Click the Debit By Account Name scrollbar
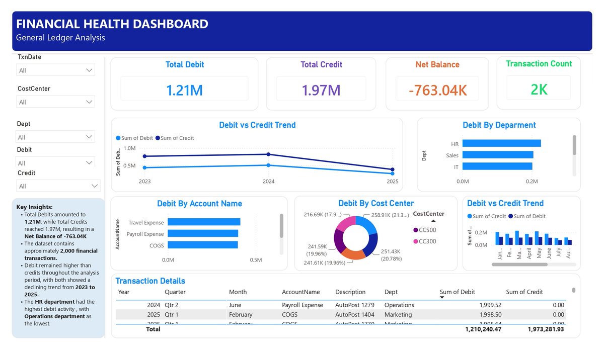The width and height of the screenshot is (604, 349). 281,225
